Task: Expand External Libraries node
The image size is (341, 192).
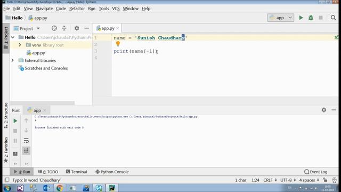Action: [13, 60]
